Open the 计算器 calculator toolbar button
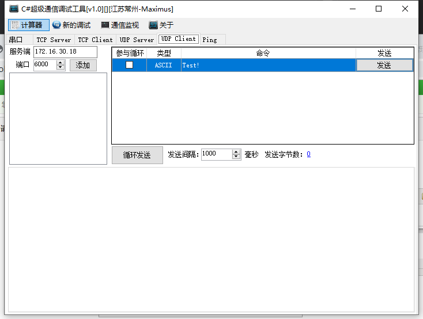Image resolution: width=423 pixels, height=319 pixels. 29,25
